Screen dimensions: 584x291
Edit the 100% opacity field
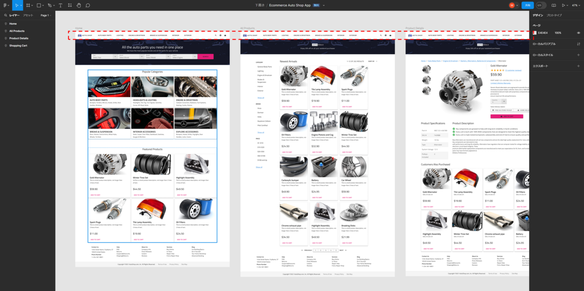click(x=558, y=33)
